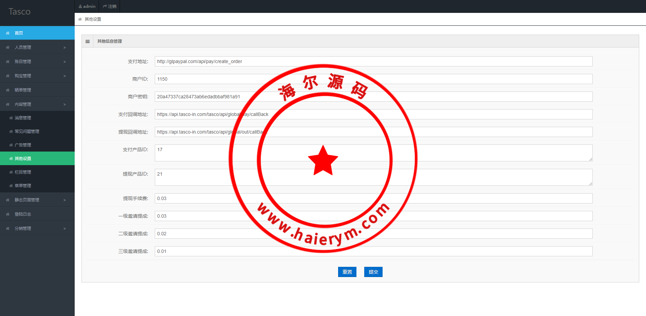Viewport: 646px width, 316px height.
Task: Expand the 静态页面管理 chevron
Action: (x=64, y=200)
